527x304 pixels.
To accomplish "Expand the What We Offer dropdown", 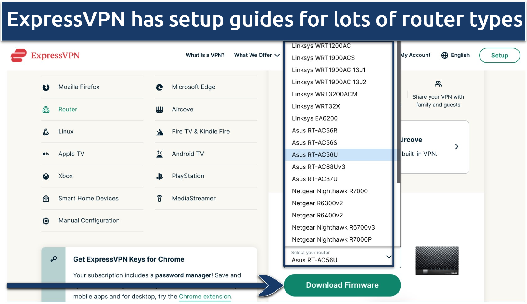I will coord(257,55).
